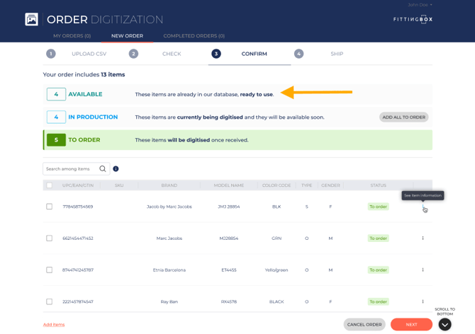
Task: Open the Completed Orders tab
Action: tap(194, 36)
